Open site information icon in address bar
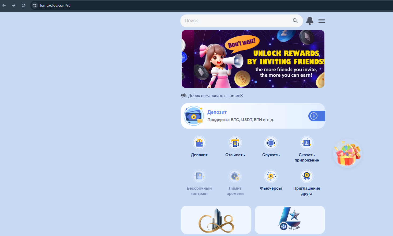This screenshot has width=393, height=236. (x=35, y=5)
